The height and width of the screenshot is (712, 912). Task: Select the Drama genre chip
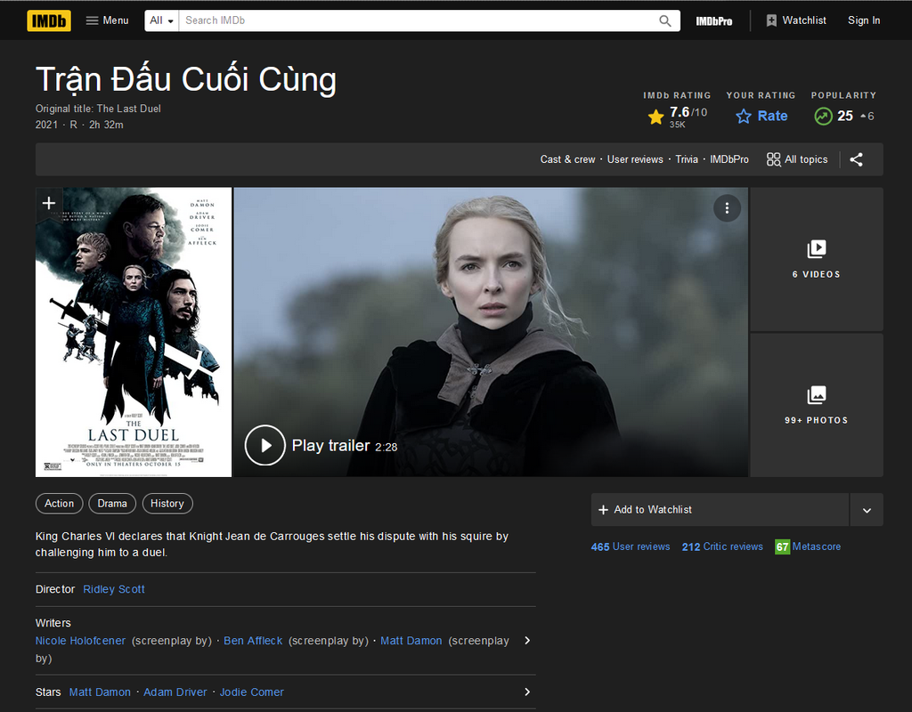[x=112, y=504]
